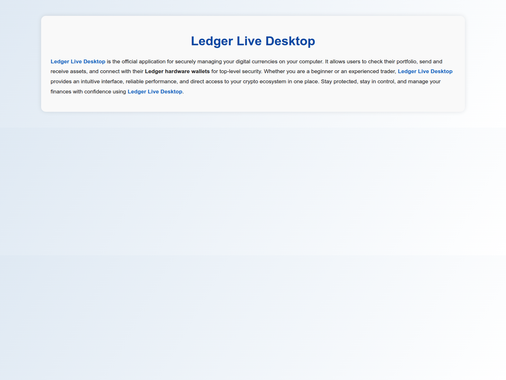Click the Ledger Live Desktop page heading

tap(253, 41)
